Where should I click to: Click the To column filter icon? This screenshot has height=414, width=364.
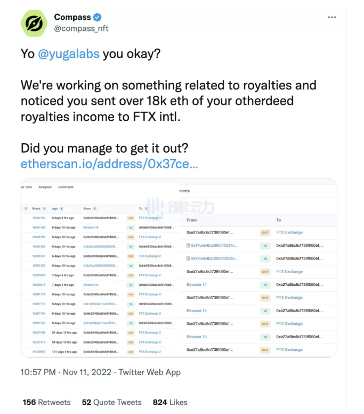pos(146,208)
